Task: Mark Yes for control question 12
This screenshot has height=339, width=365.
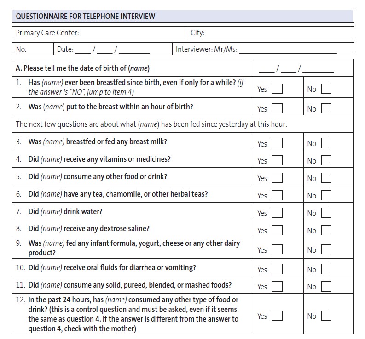Action: 277,316
